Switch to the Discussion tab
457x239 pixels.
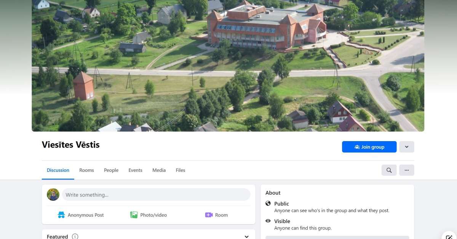[58, 170]
